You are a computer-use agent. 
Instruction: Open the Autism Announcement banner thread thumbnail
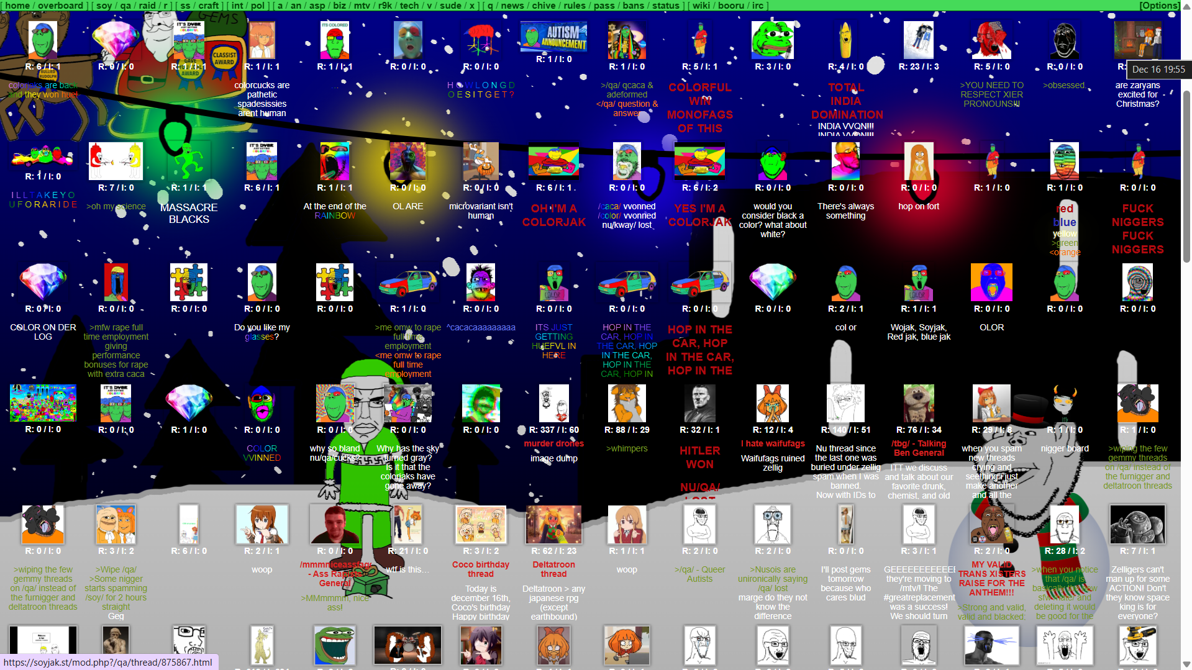(553, 37)
